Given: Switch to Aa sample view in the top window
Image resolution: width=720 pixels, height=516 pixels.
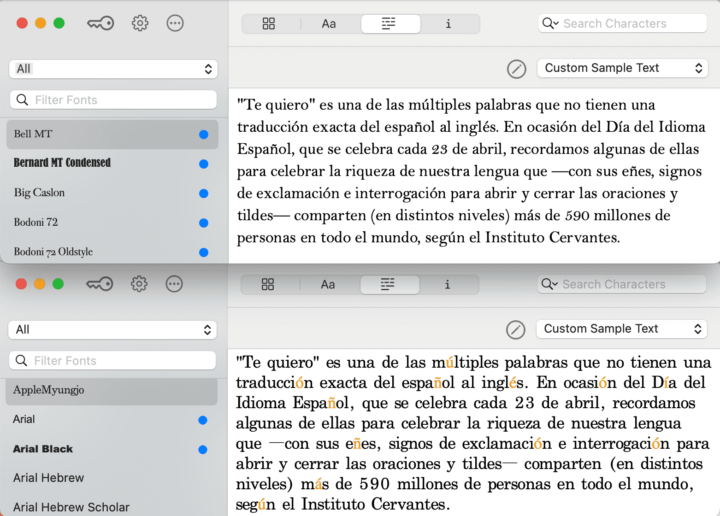Looking at the screenshot, I should (x=329, y=23).
